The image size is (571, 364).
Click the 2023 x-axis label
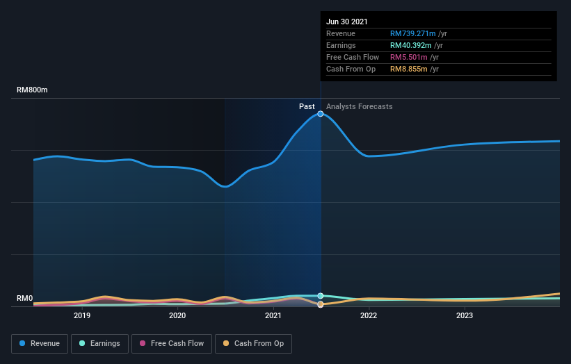465,315
